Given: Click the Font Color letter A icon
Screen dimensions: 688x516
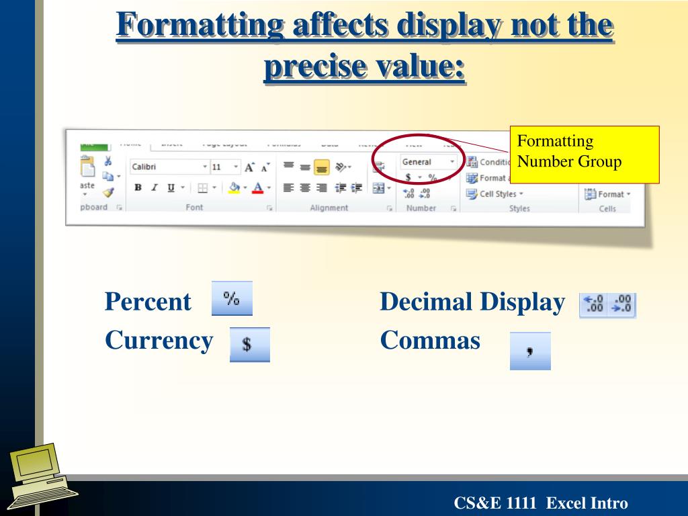Looking at the screenshot, I should (258, 187).
